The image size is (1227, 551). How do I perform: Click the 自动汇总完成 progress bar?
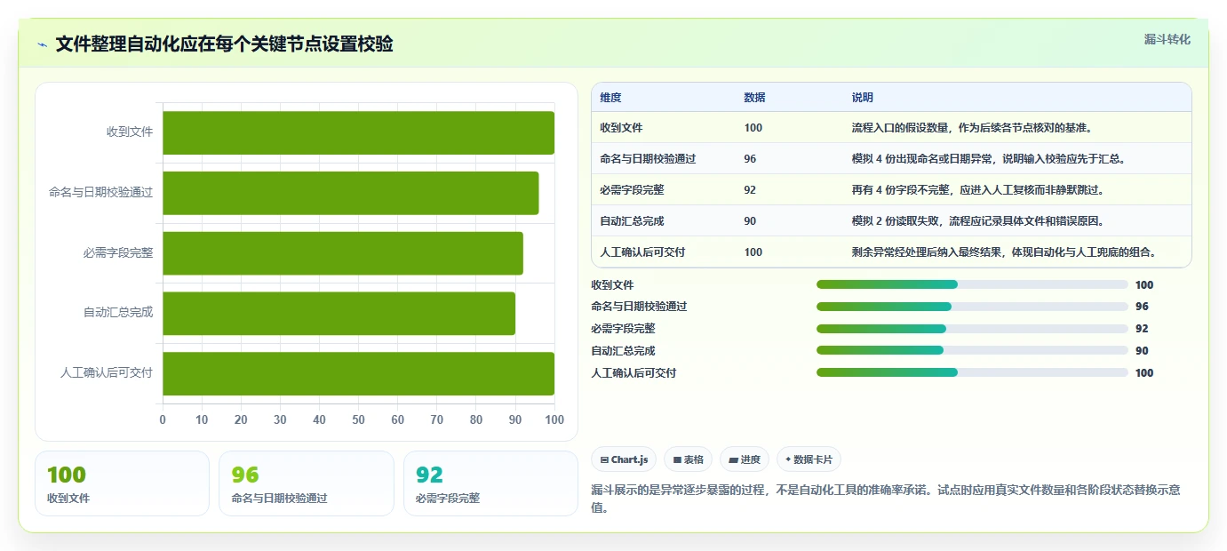(x=972, y=350)
